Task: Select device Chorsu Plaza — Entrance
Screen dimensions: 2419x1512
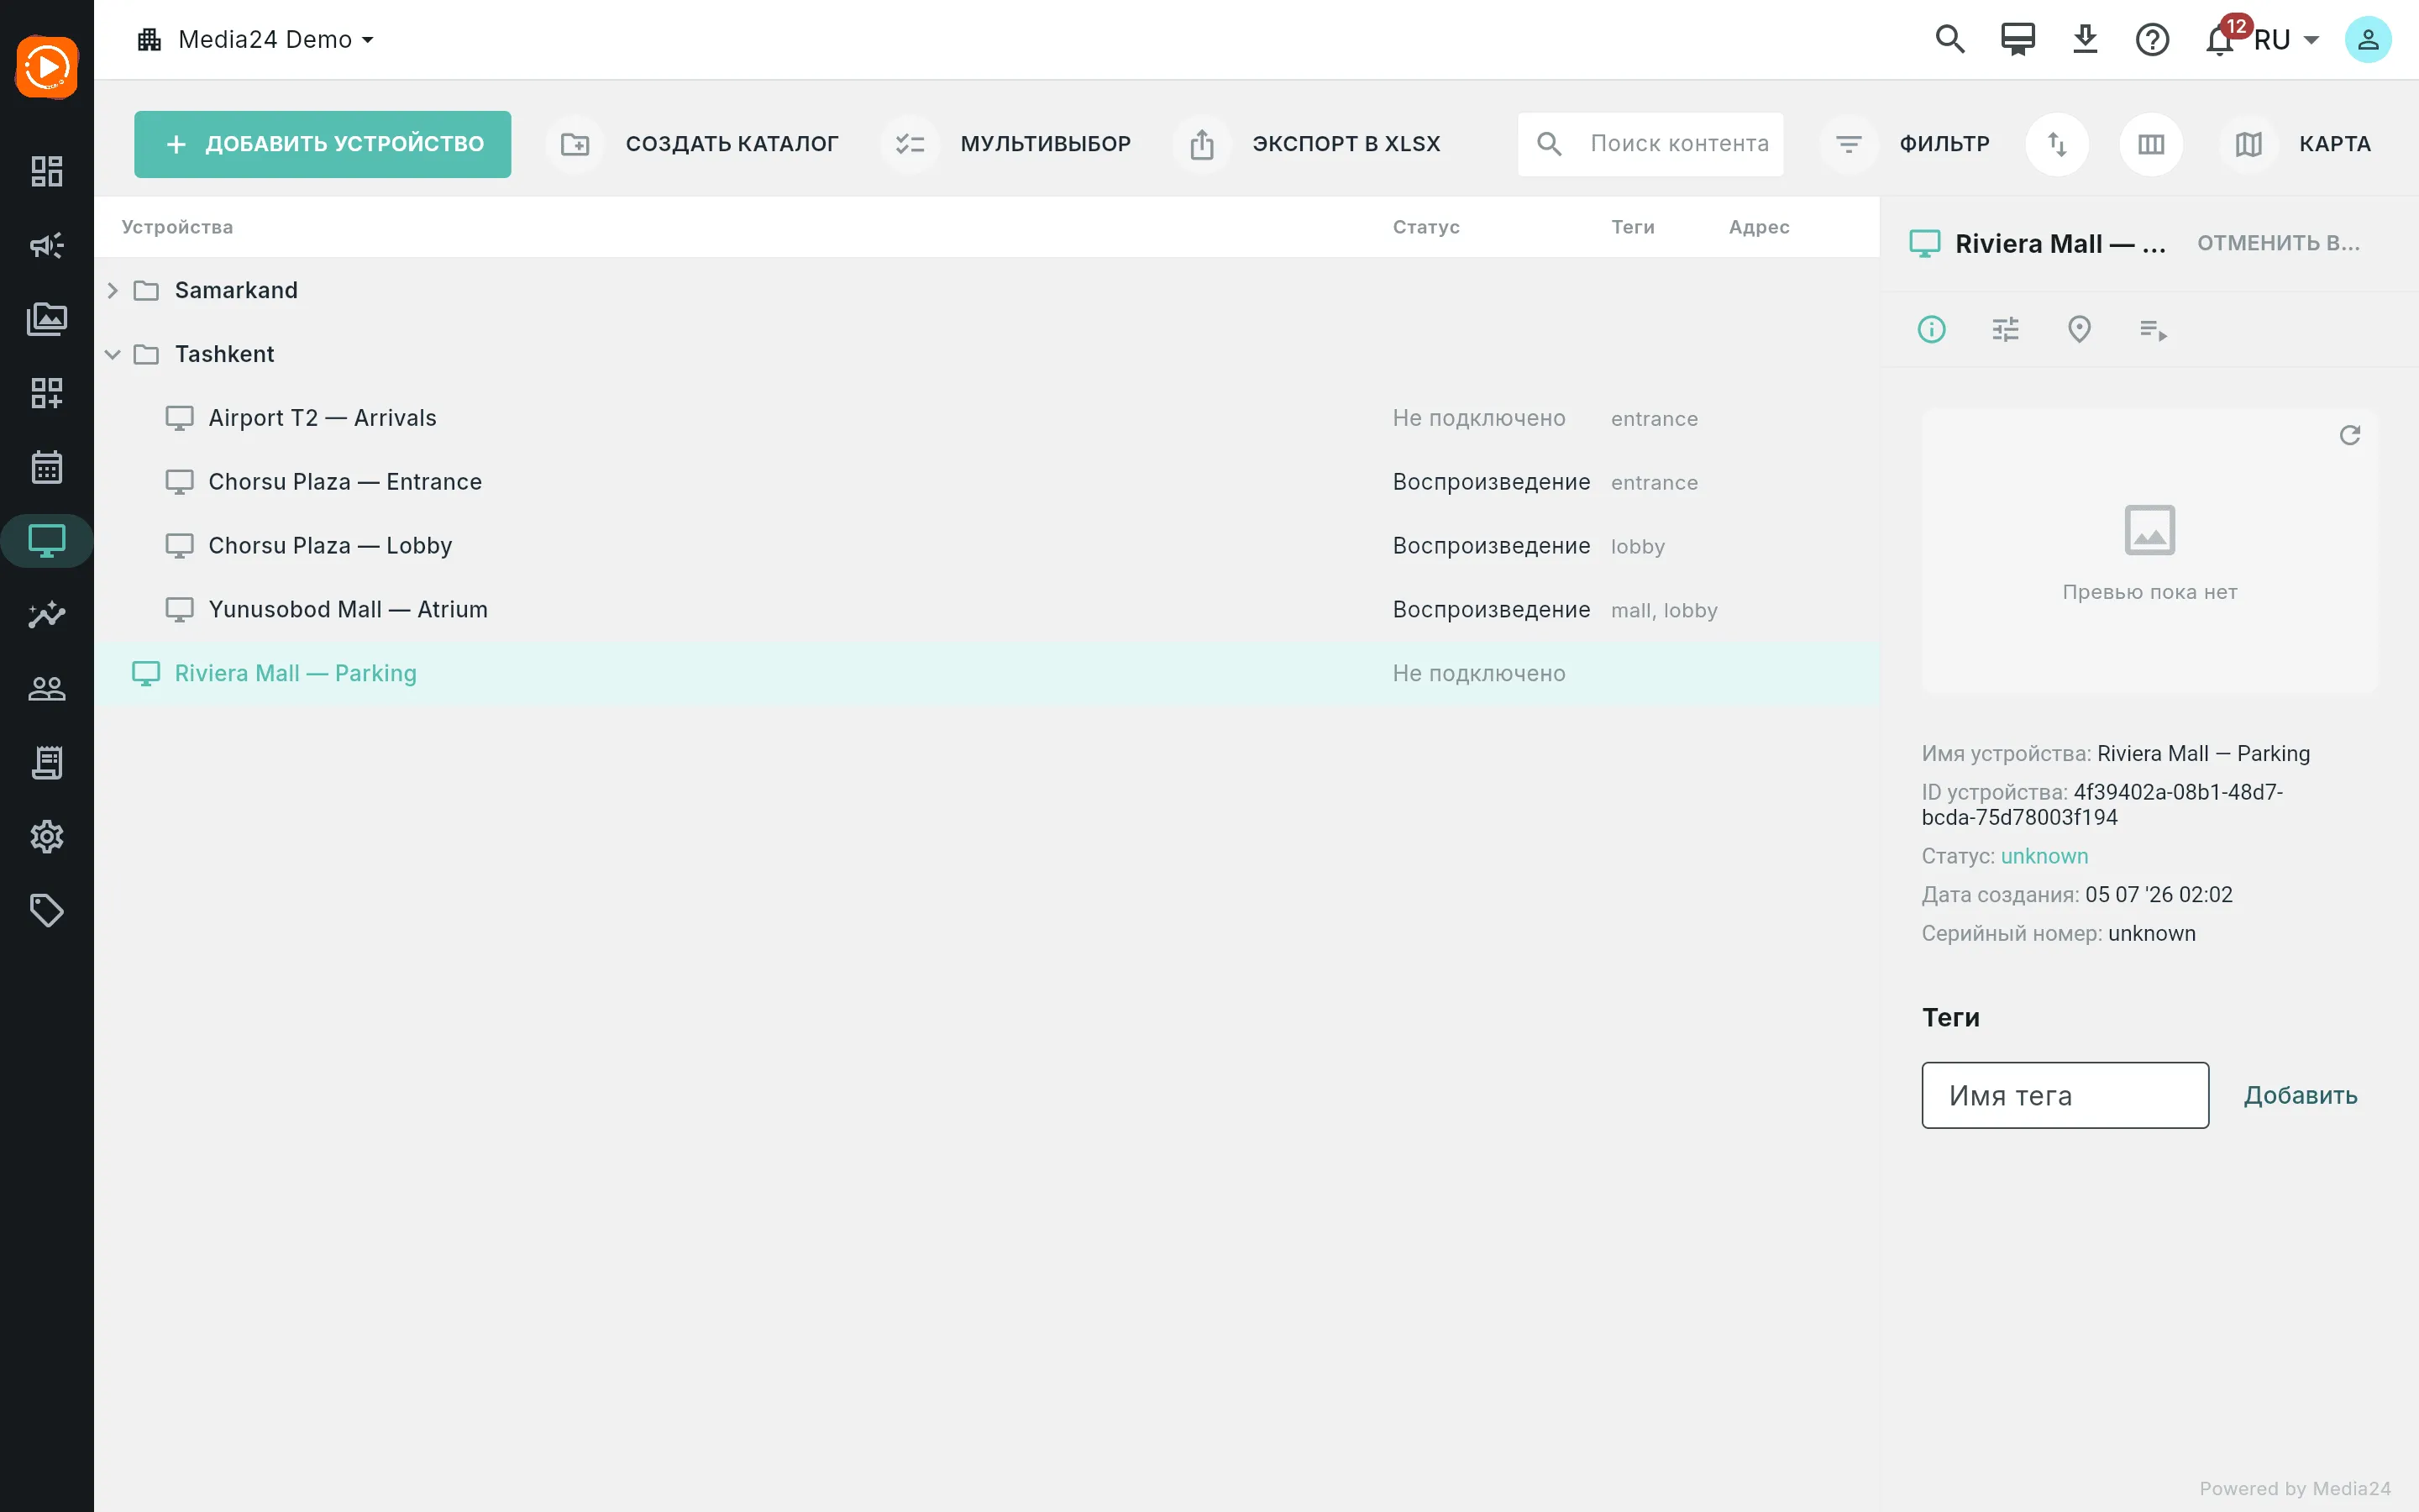Action: pos(987,482)
